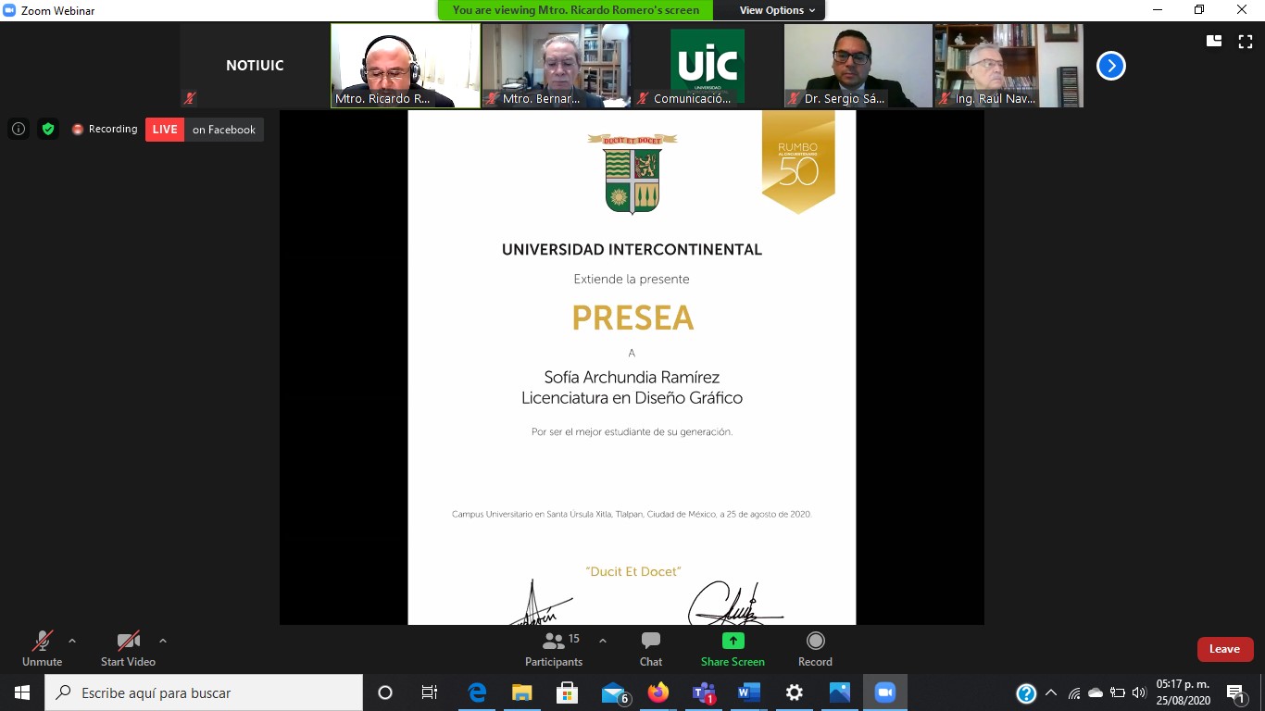Open the Chat panel
Screen dimensions: 1265x711
[x=651, y=648]
